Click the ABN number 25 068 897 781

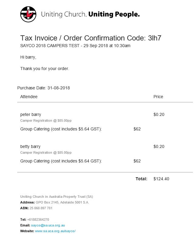coord(41,208)
